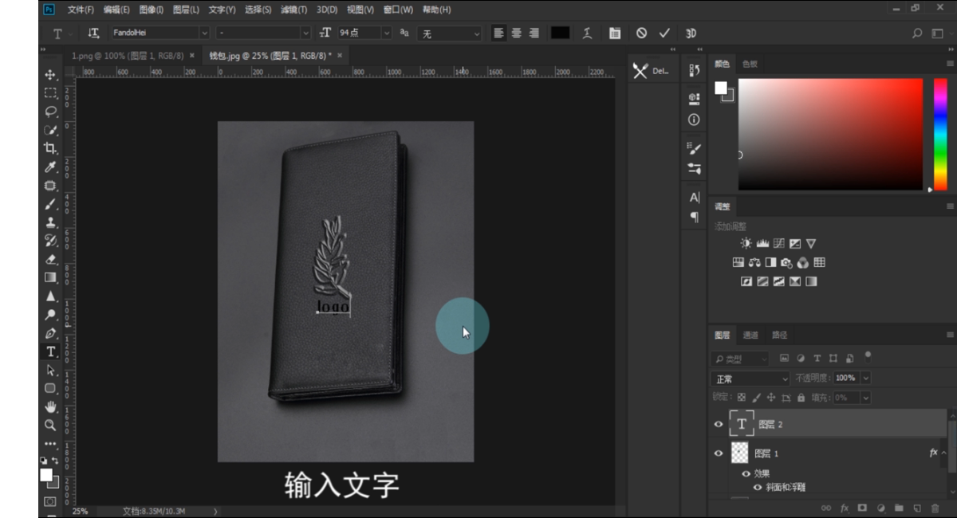Switch to the 色板 swatches tab
Screen dimensions: 957x518
(750, 64)
